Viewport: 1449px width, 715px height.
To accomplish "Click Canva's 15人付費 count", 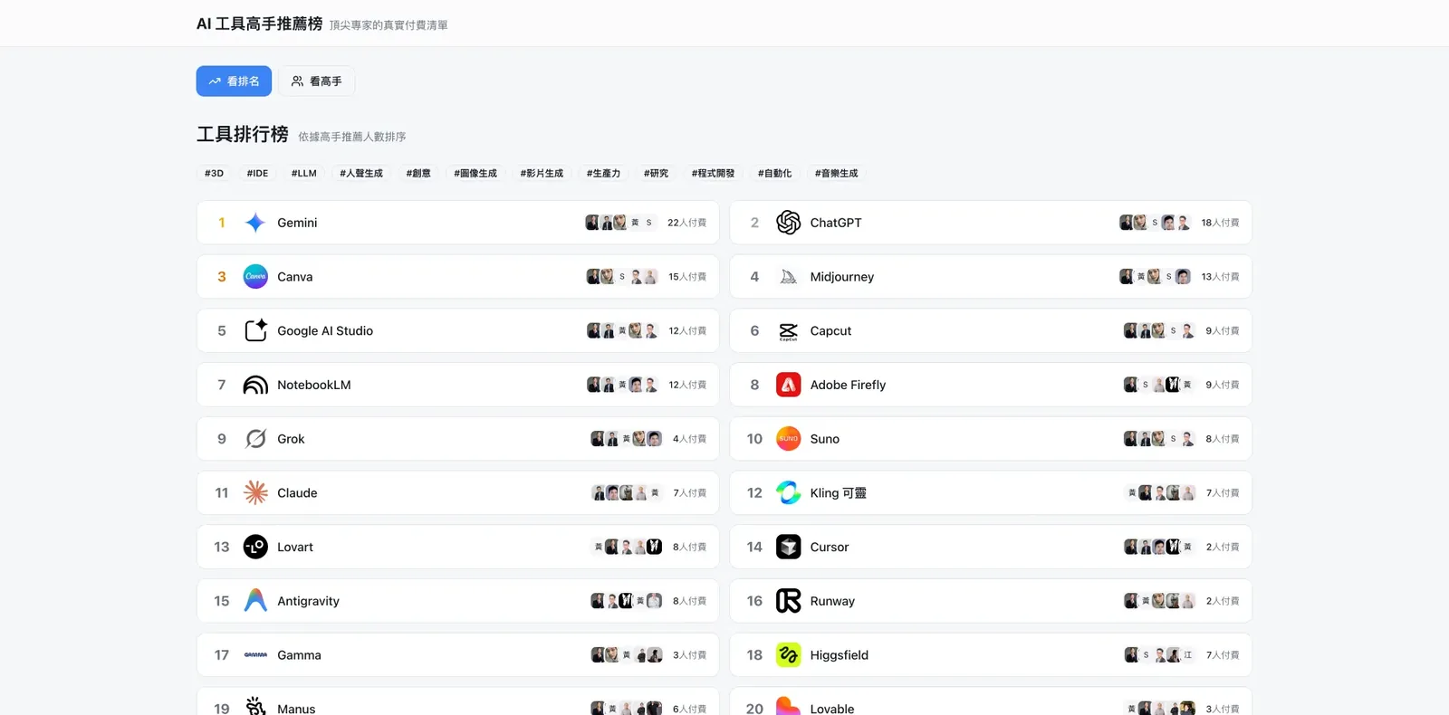I will pos(687,277).
